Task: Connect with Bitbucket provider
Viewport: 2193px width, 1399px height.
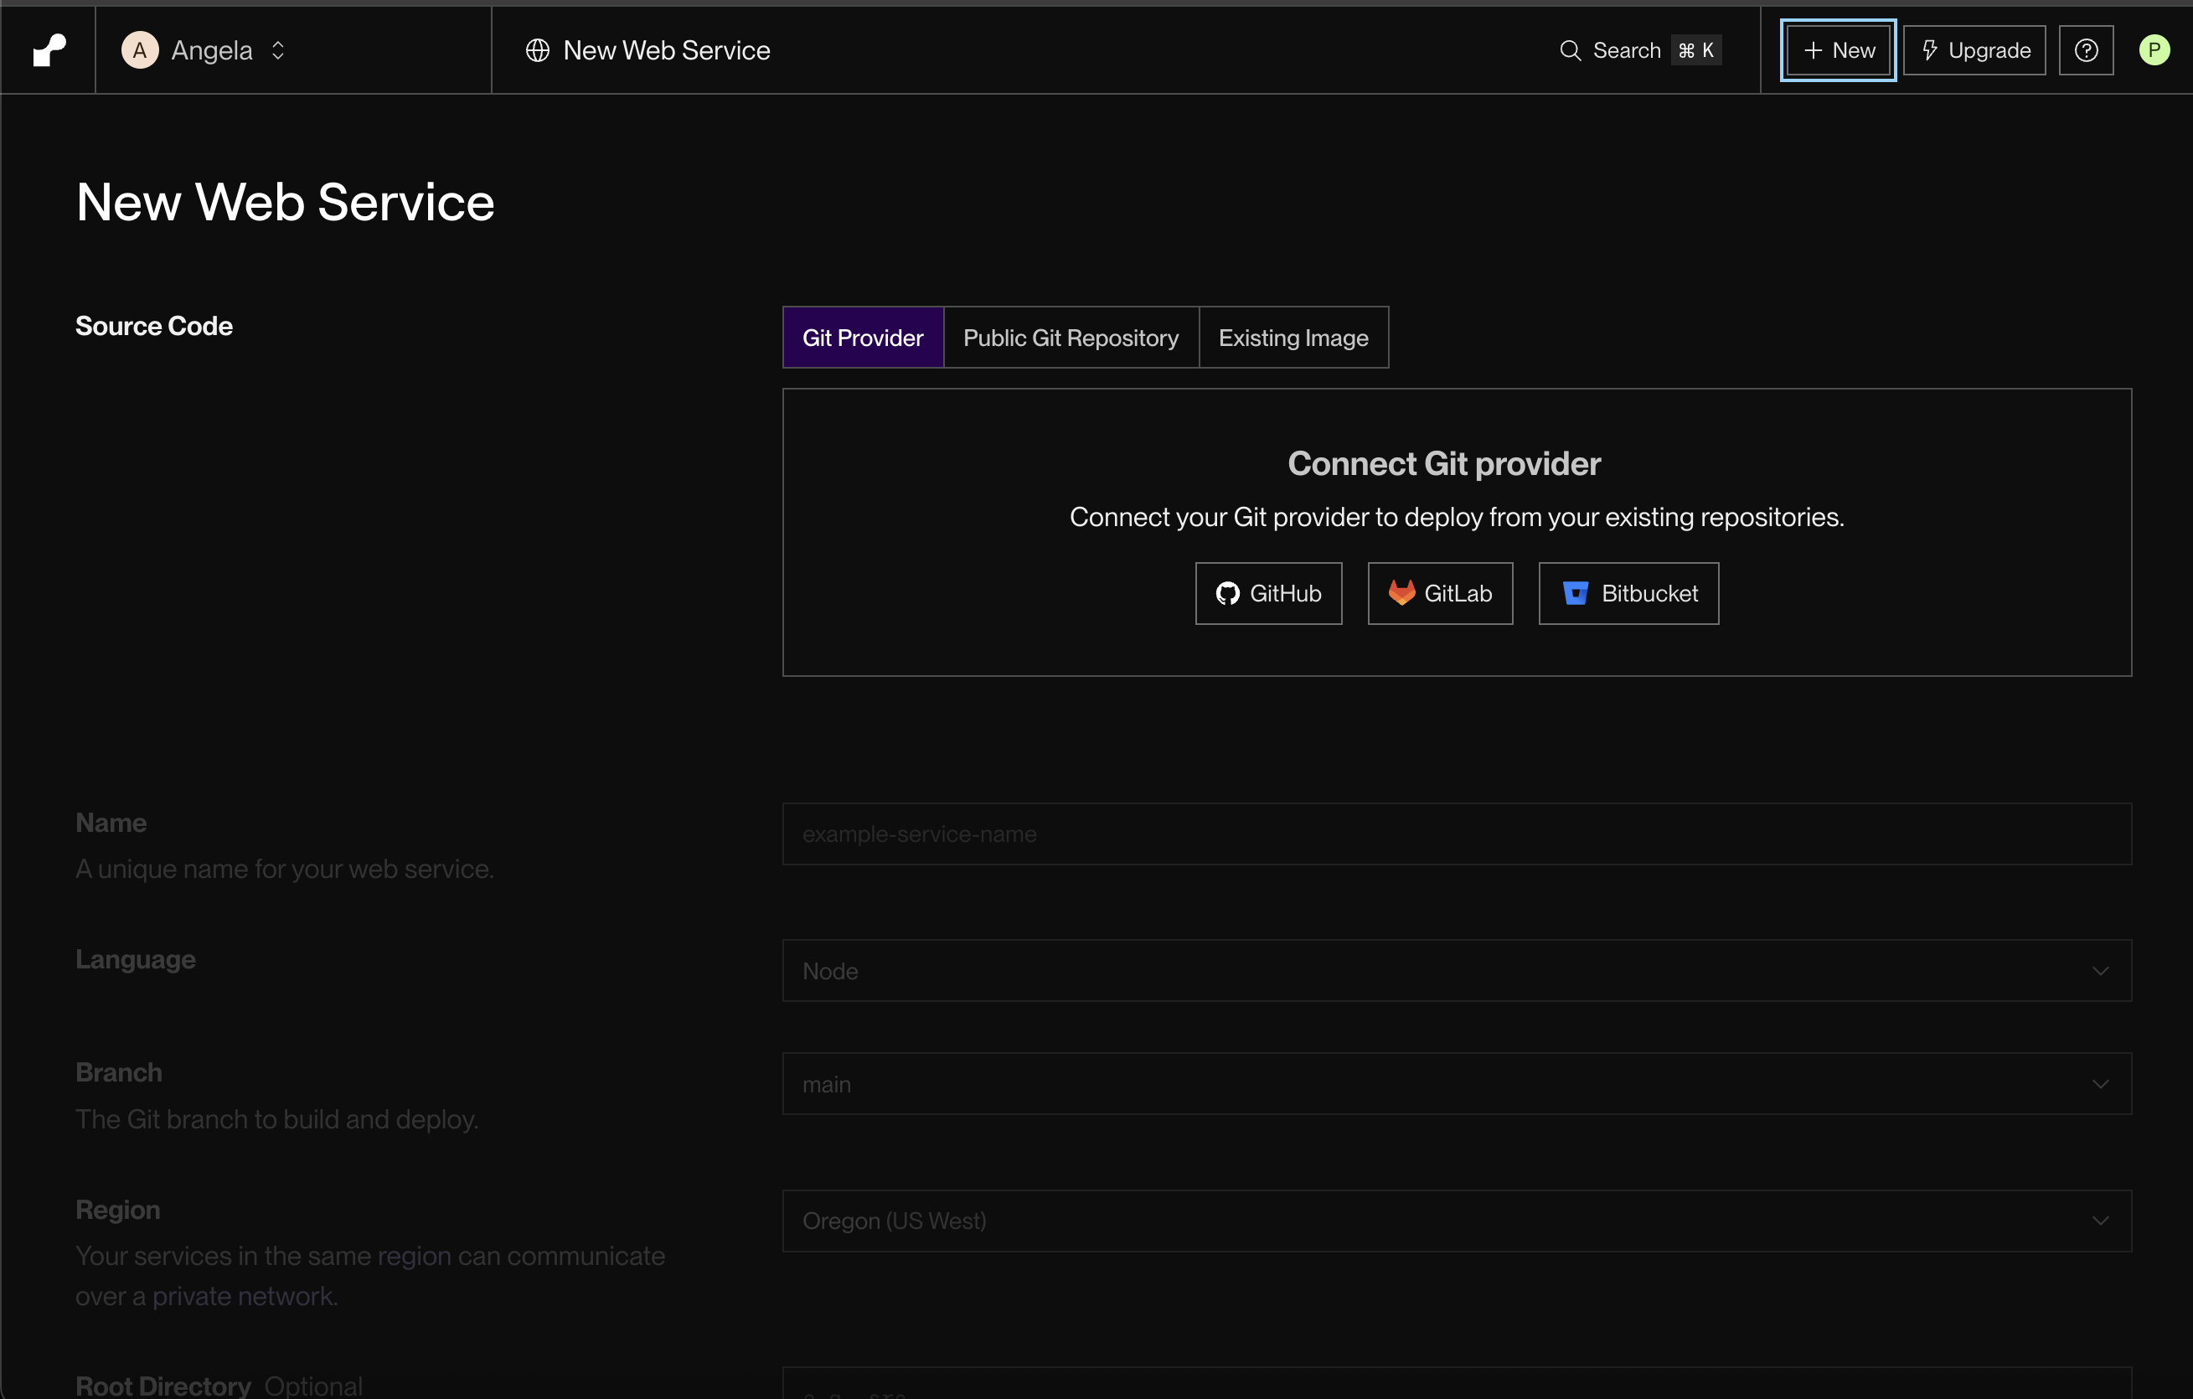Action: coord(1628,594)
